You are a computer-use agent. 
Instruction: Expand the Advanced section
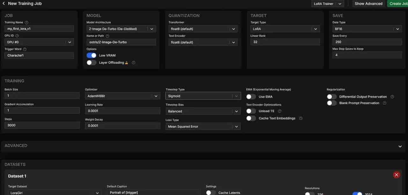click(400, 146)
